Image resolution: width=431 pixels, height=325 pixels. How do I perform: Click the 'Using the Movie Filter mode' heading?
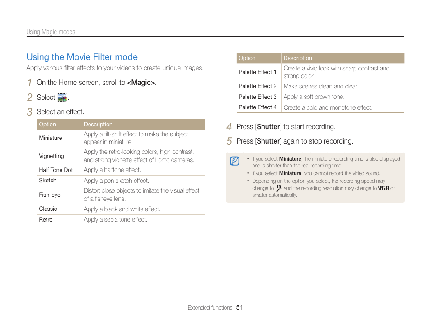pyautogui.click(x=82, y=57)
